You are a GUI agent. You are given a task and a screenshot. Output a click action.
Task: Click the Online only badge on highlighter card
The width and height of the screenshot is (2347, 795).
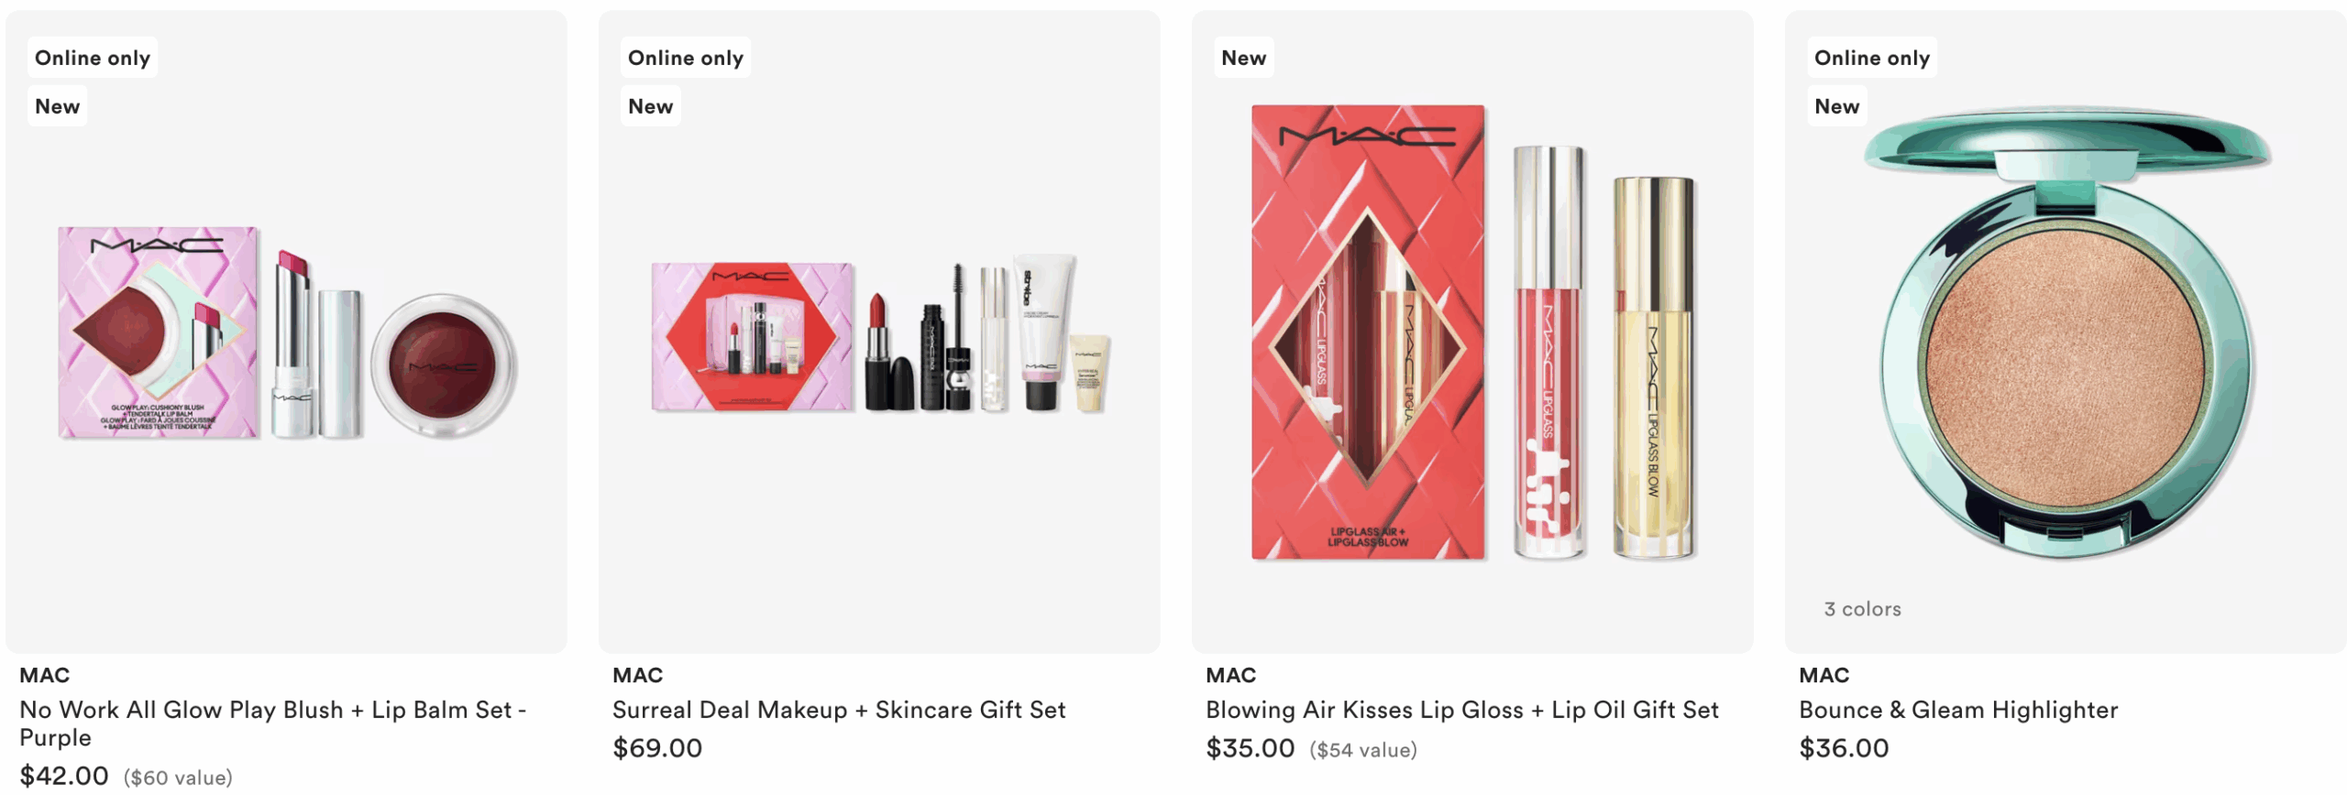coord(1872,58)
